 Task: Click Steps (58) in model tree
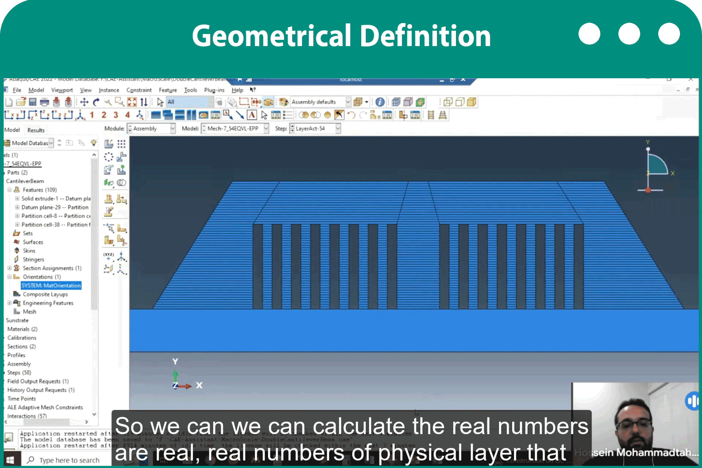(19, 373)
